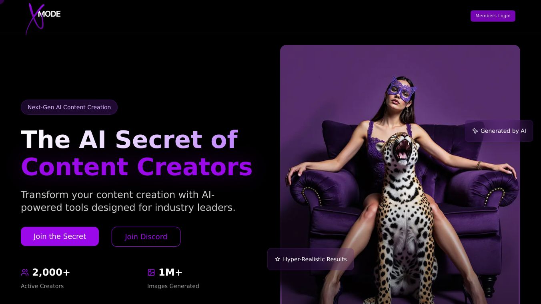Open the Join Discord link
Screen dimensions: 541x304
pos(146,237)
